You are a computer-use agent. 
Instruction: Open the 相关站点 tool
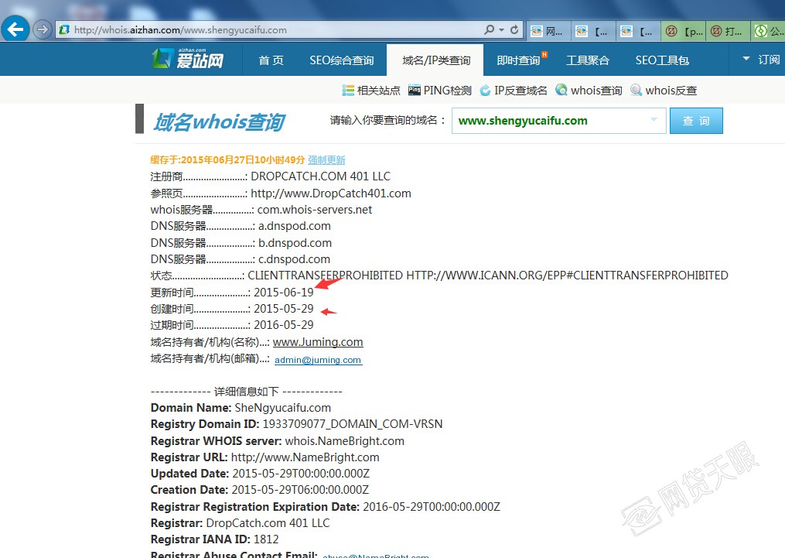[x=371, y=91]
